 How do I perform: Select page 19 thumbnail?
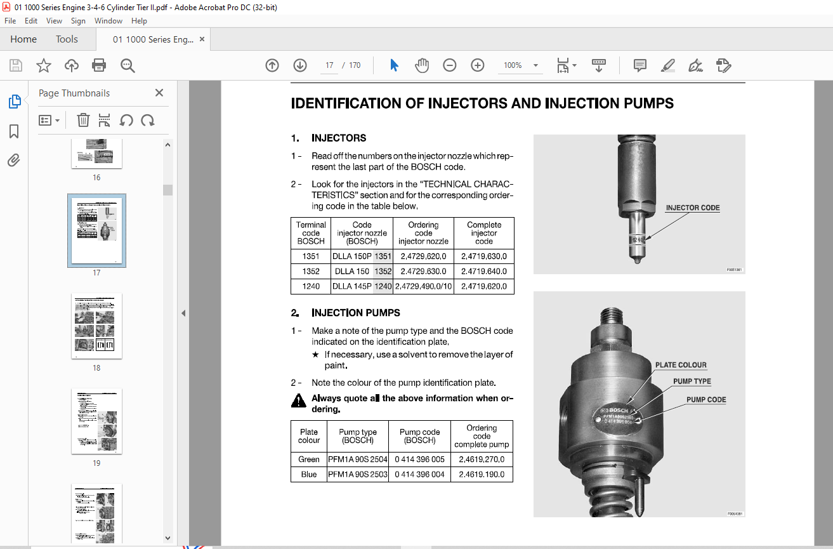(96, 421)
